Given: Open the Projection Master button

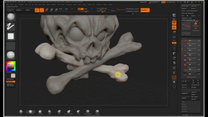Looking at the screenshot, I should click(x=11, y=10).
